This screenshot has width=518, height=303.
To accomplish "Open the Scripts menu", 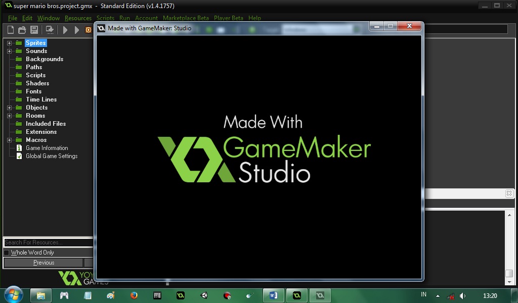I will [x=106, y=18].
